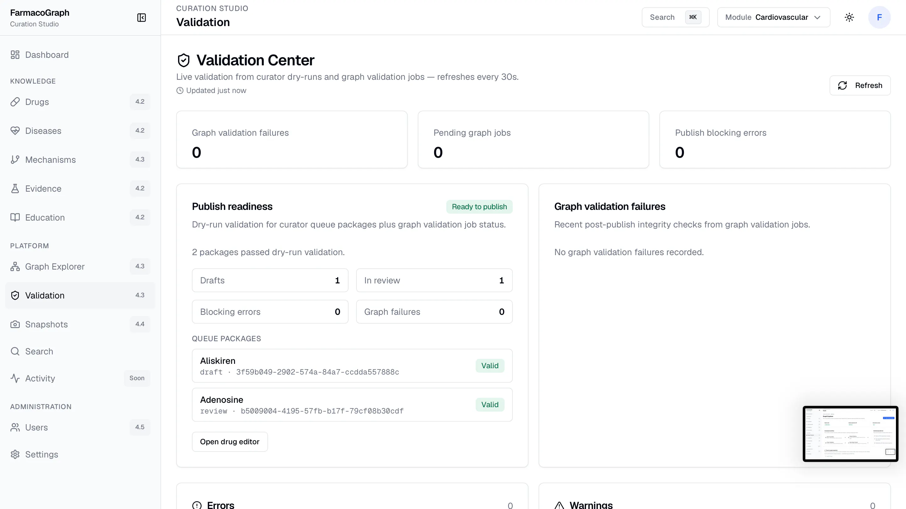This screenshot has width=906, height=509.
Task: Select the Evidence flask icon
Action: pos(15,189)
